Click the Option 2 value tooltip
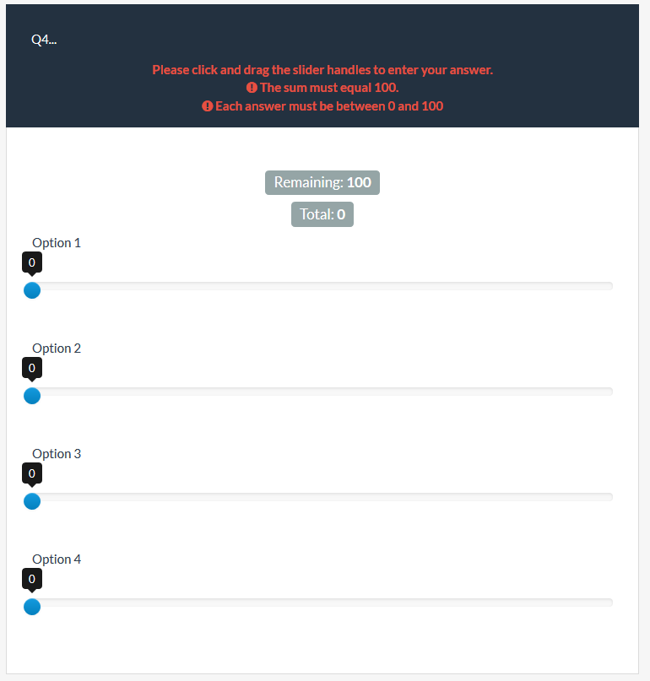The image size is (650, 681). pyautogui.click(x=32, y=368)
